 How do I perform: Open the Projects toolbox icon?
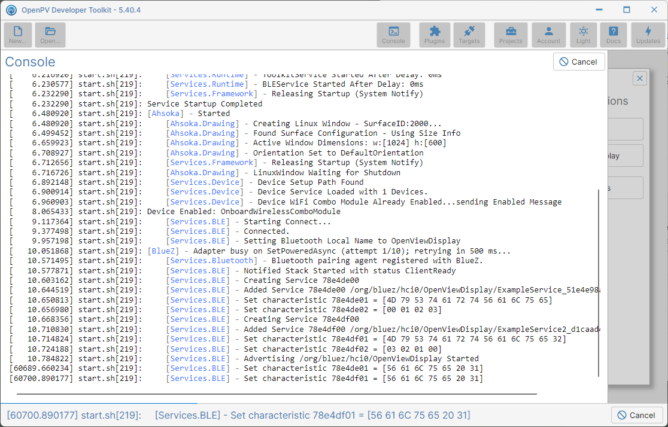[511, 35]
